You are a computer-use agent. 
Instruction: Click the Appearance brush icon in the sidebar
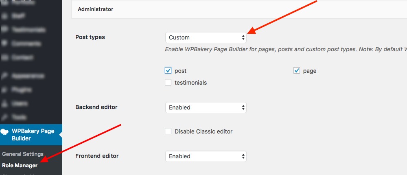[5, 76]
